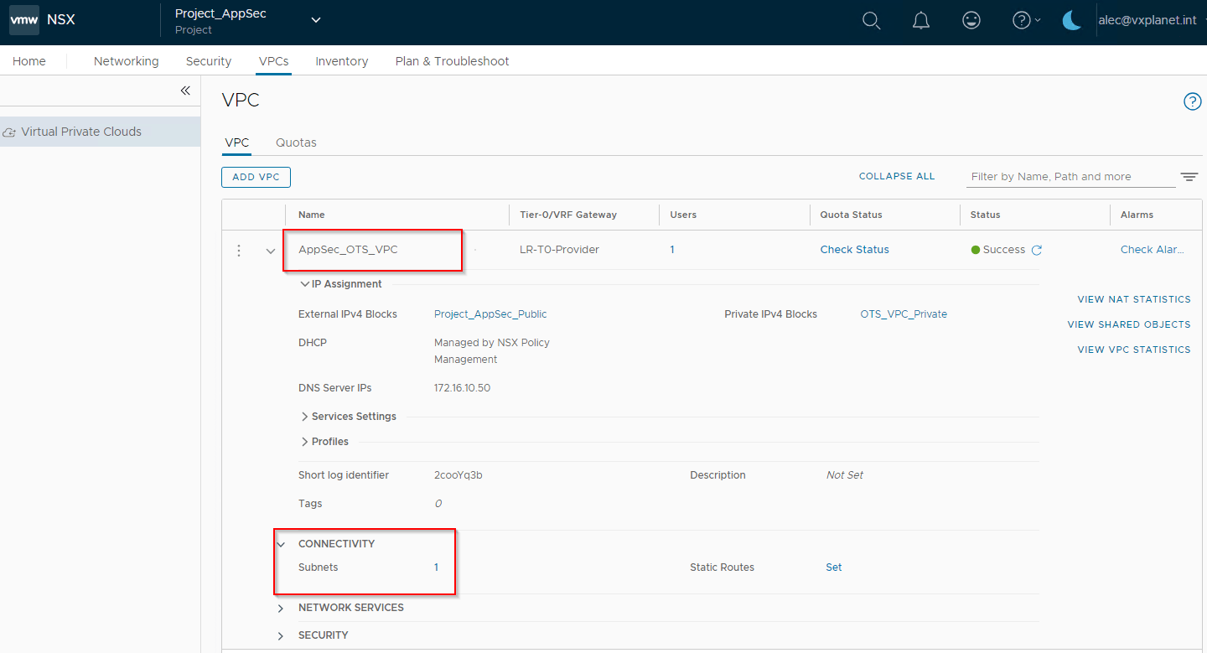
Task: Open the Project_AppSec_Public block link
Action: point(490,314)
